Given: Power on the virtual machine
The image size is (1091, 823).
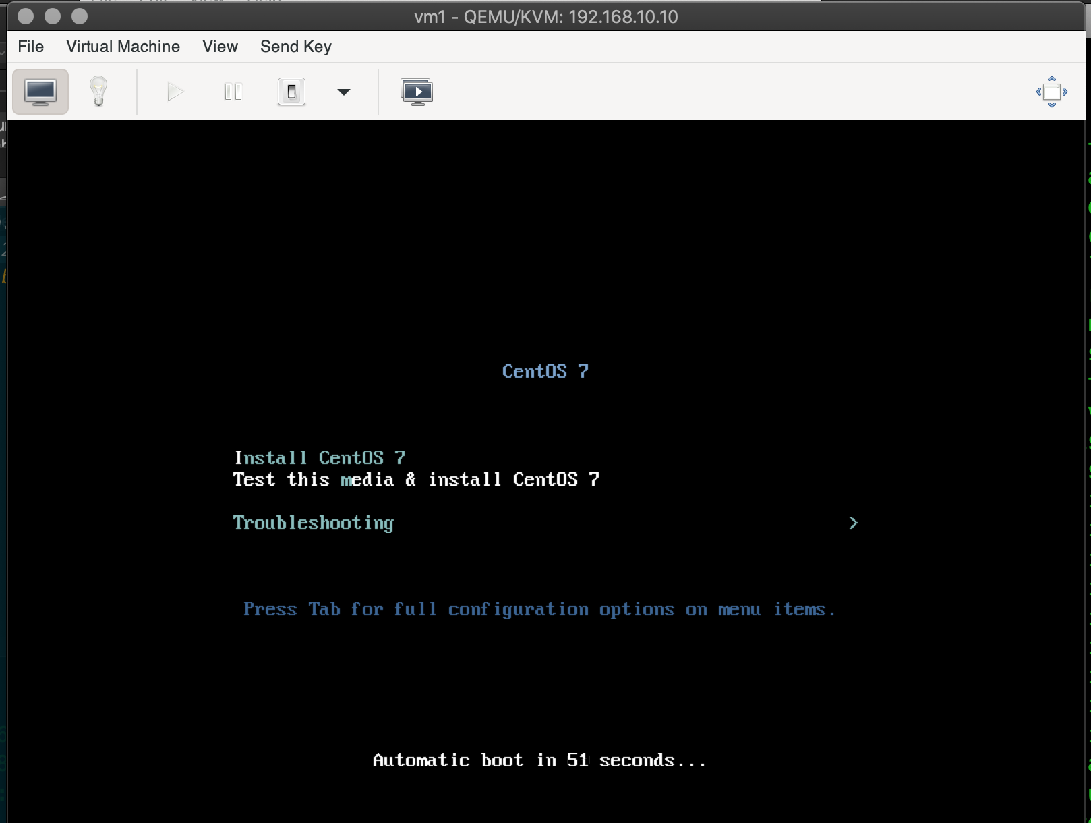Looking at the screenshot, I should pos(175,92).
